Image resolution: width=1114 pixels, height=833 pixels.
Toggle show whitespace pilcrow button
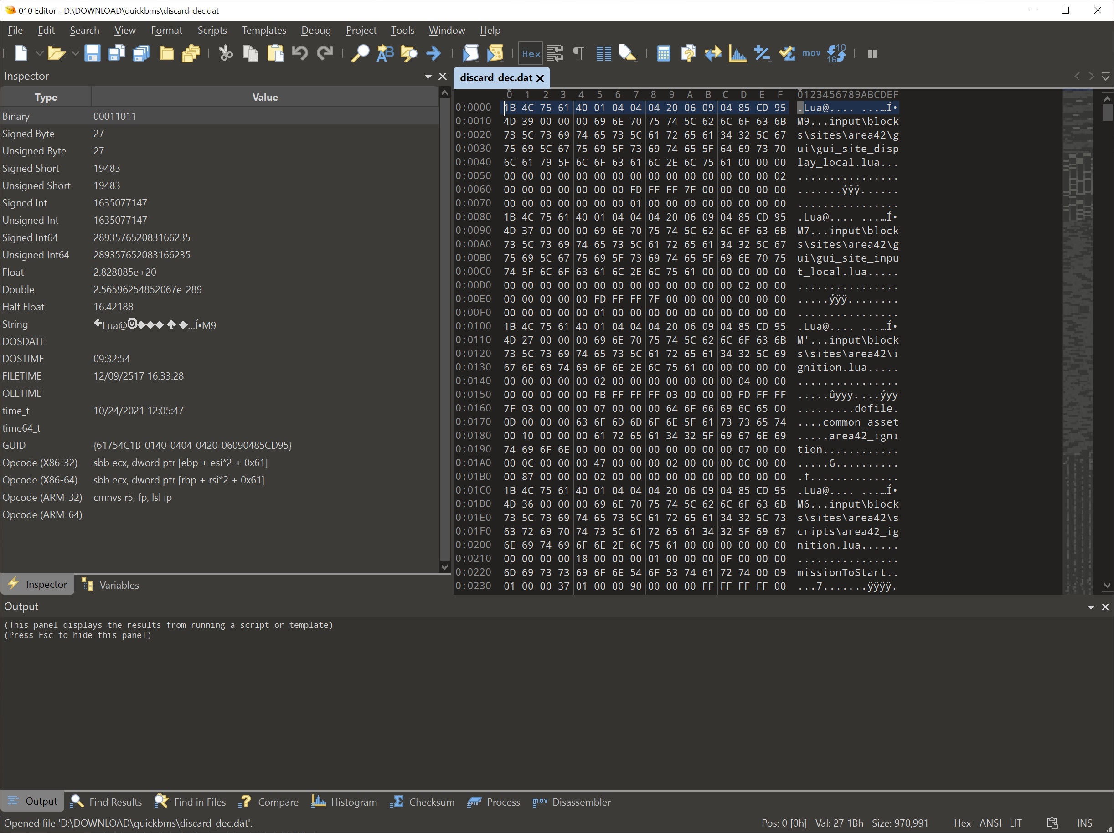coord(579,53)
